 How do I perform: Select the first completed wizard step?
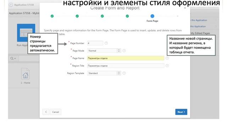coord(52,16)
